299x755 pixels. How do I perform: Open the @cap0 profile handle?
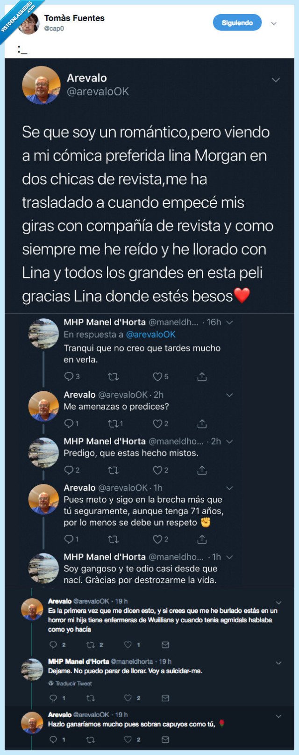55,29
